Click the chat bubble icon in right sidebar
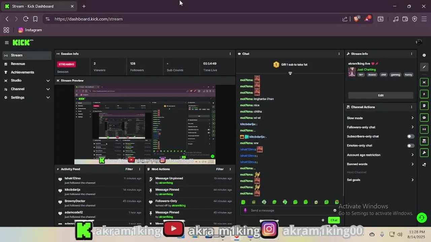Screen dimensions: 431x242 pos(424,118)
